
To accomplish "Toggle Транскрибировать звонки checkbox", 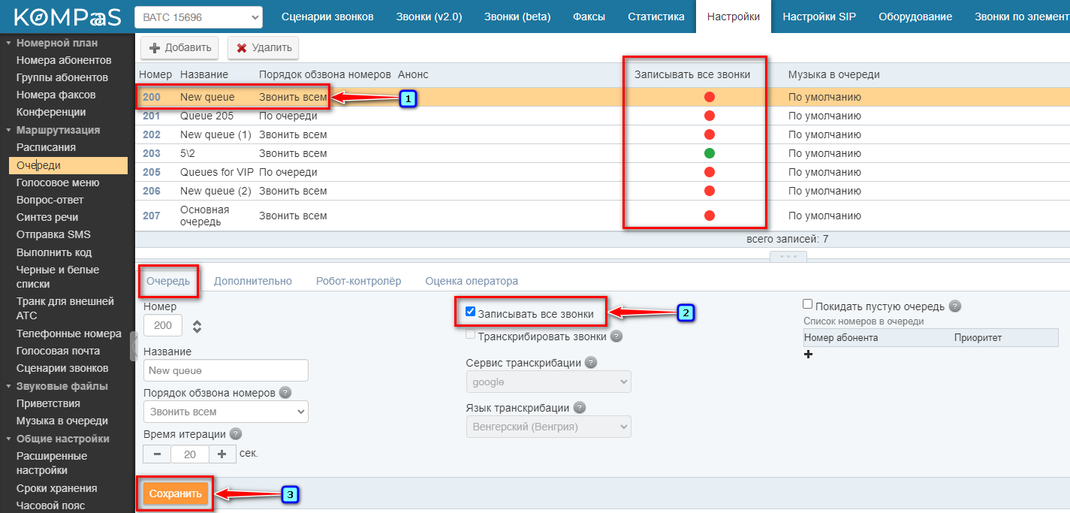I will point(470,334).
